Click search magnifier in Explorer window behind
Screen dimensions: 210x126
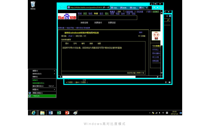[x=168, y=20]
